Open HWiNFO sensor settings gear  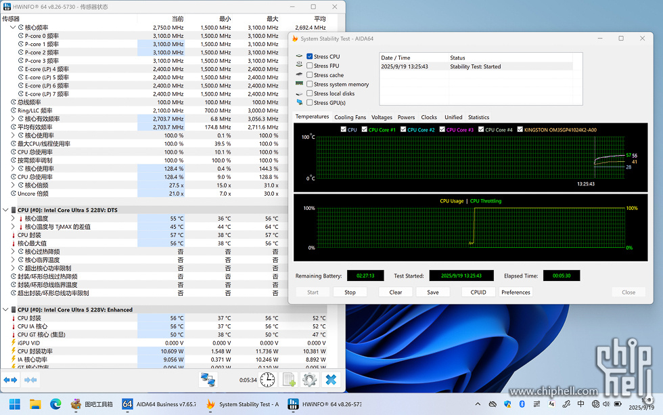tap(310, 380)
